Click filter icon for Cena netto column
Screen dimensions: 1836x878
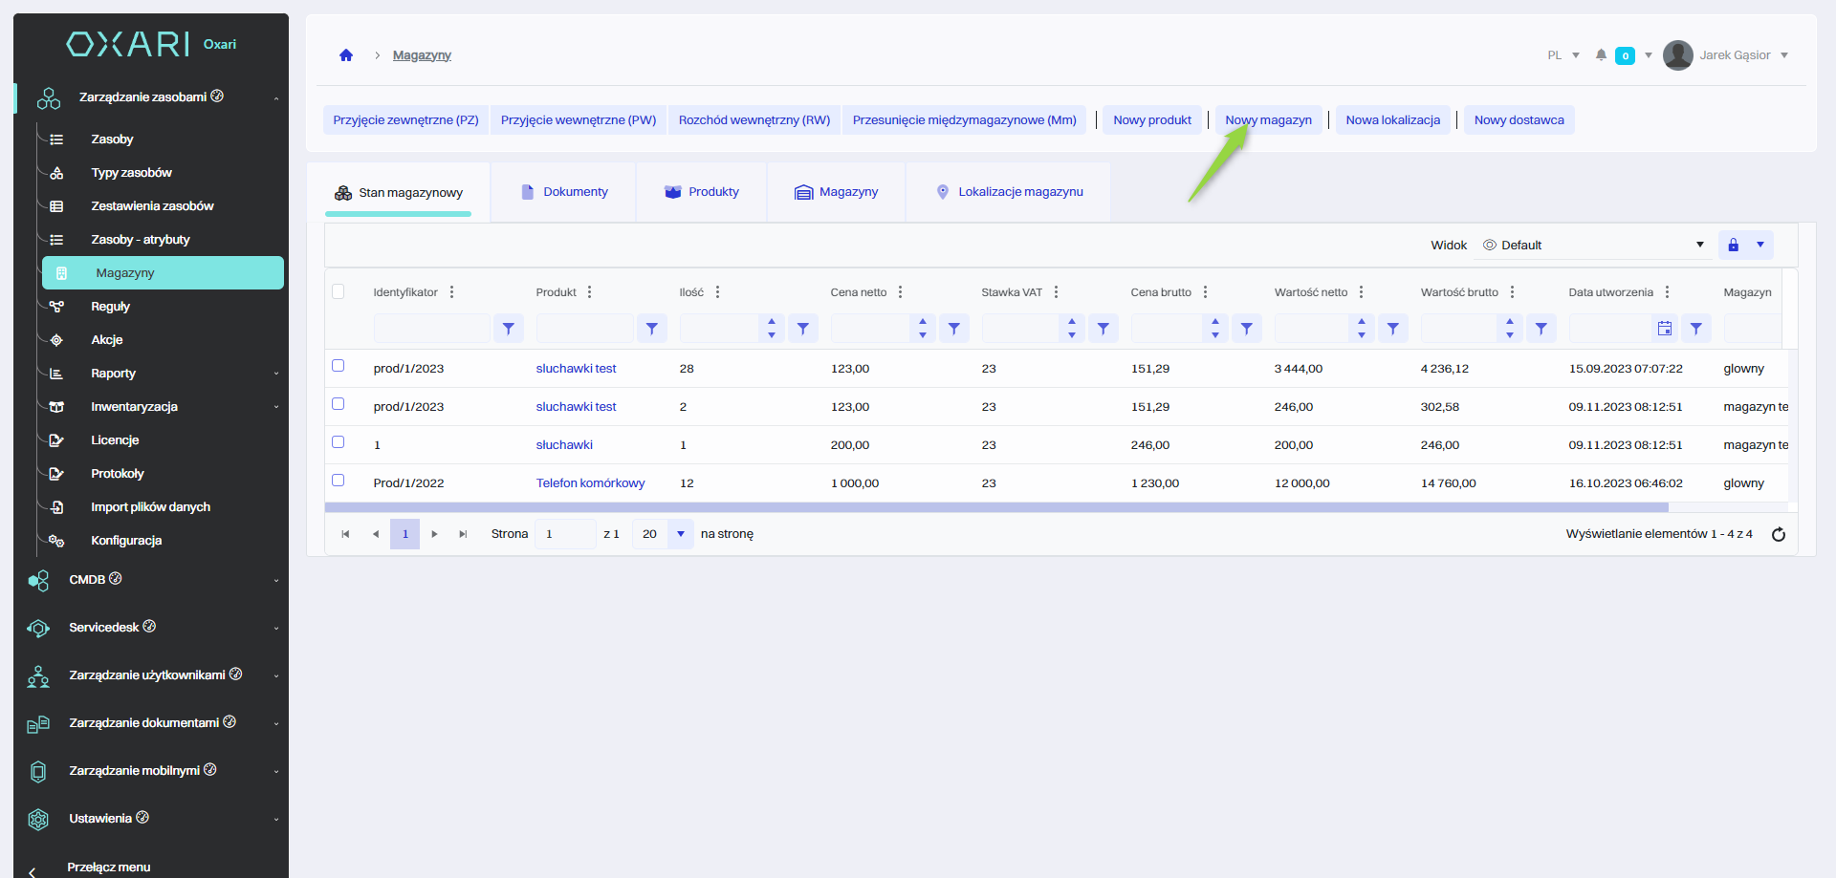(953, 329)
